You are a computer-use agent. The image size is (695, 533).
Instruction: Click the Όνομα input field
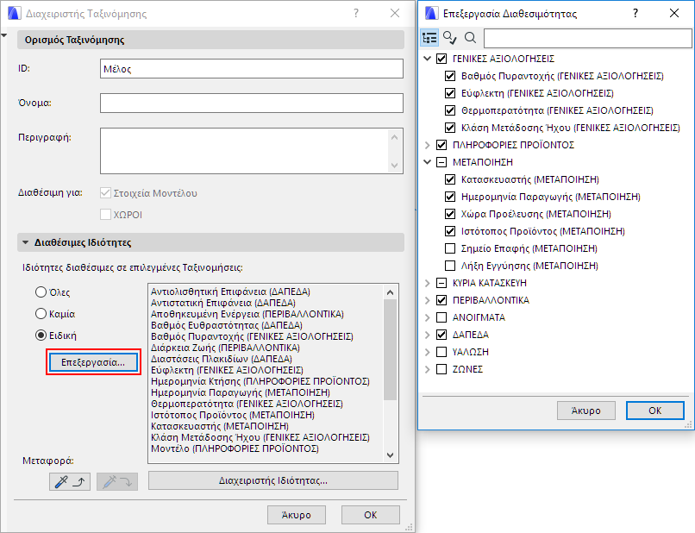pyautogui.click(x=251, y=103)
